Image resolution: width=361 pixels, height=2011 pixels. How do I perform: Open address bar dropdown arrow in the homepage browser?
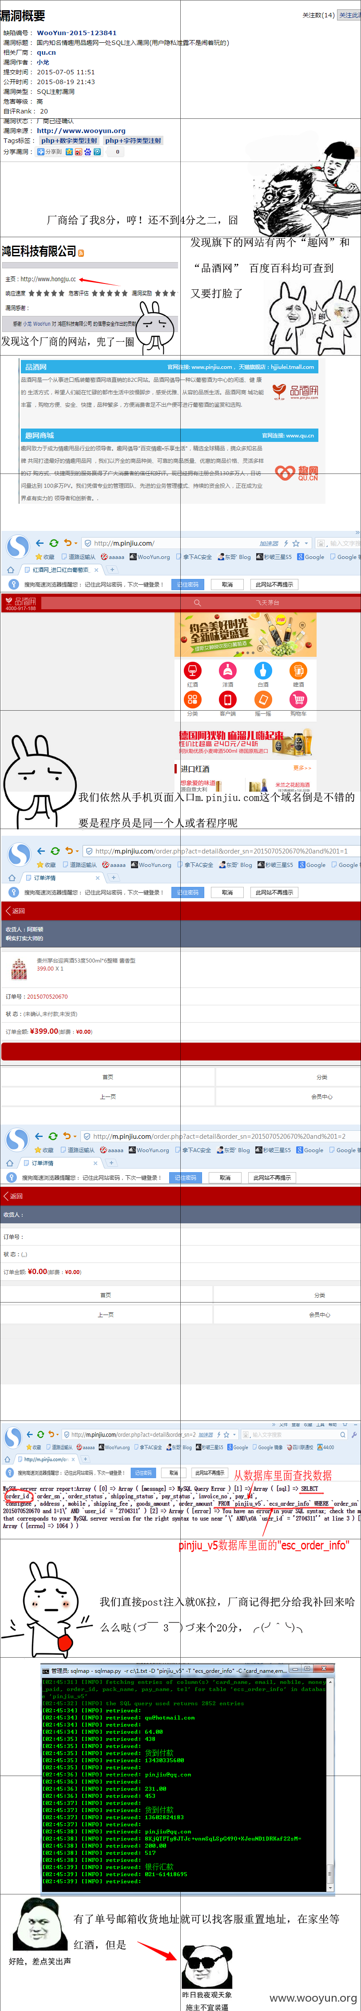point(306,542)
